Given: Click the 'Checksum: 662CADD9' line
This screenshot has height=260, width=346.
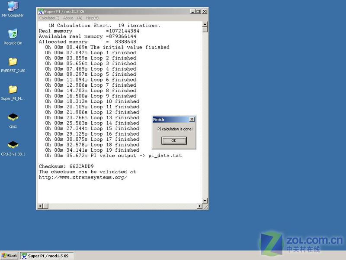Looking at the screenshot, I should click(x=66, y=166).
